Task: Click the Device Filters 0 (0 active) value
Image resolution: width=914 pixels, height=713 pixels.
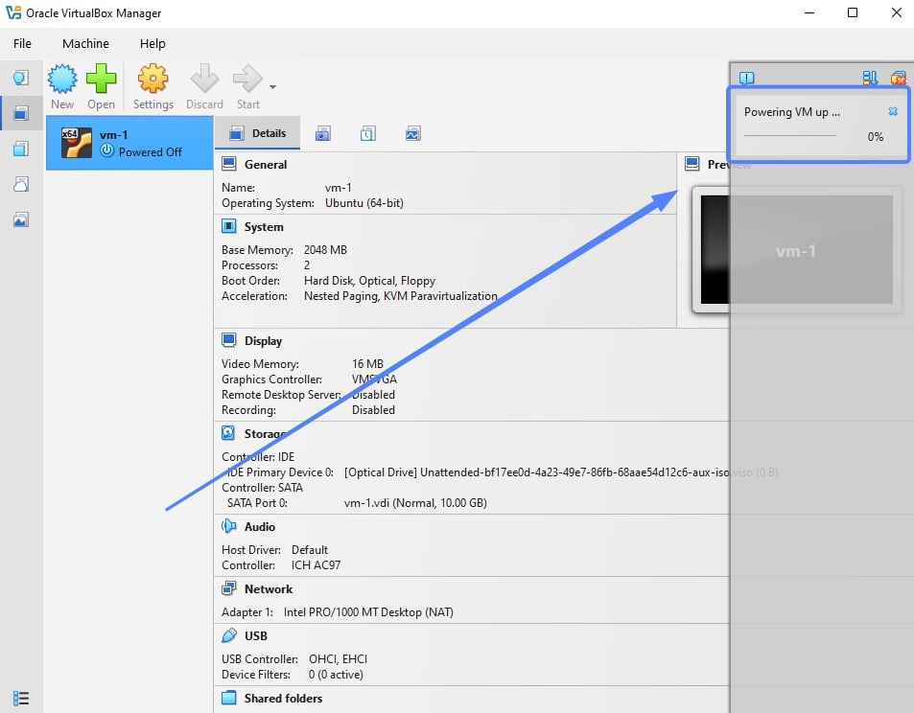Action: coord(336,675)
